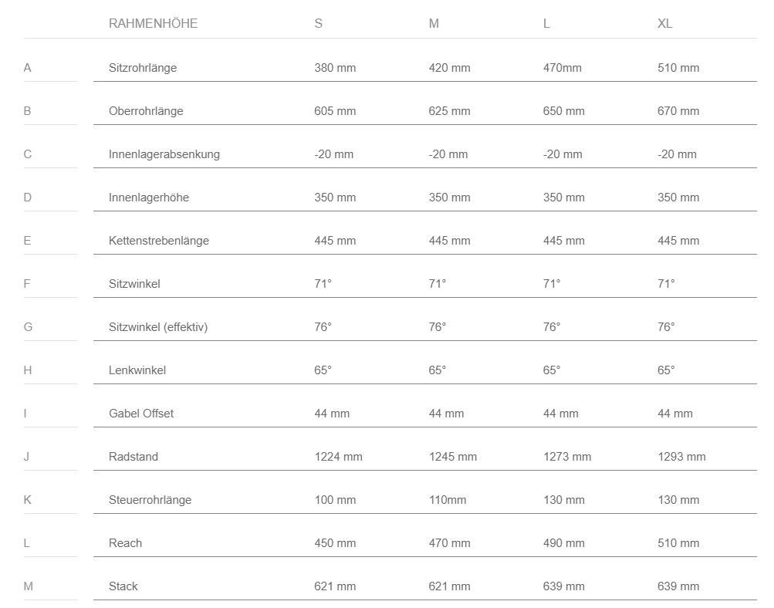Click the Lenkwinkel row label
The height and width of the screenshot is (608, 774).
click(x=137, y=370)
